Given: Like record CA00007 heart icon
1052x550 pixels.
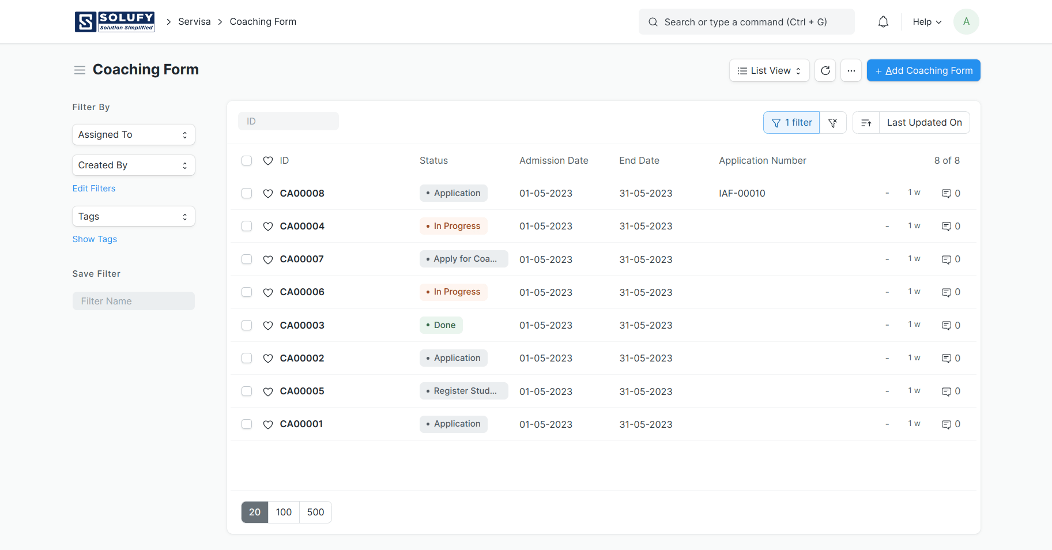Looking at the screenshot, I should tap(268, 259).
